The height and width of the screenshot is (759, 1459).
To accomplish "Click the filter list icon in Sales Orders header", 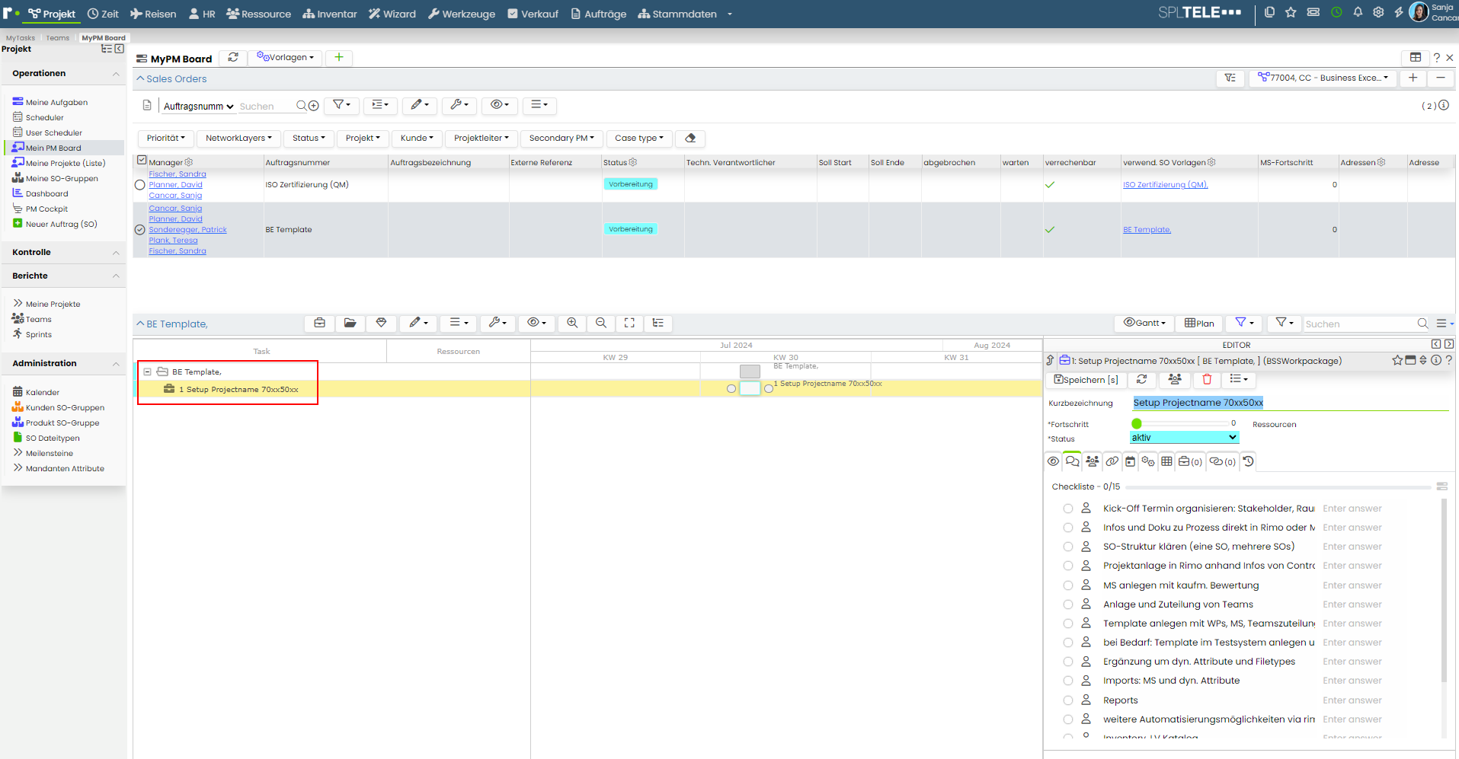I will pos(1230,78).
